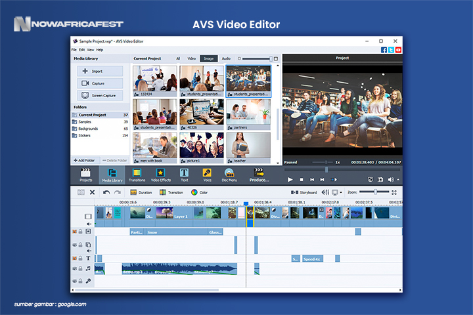
Task: Lock the text track
Action: (x=81, y=259)
